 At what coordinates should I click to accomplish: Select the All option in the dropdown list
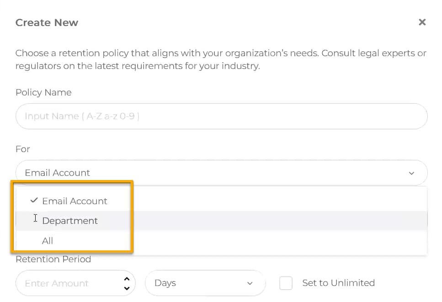coord(221,241)
